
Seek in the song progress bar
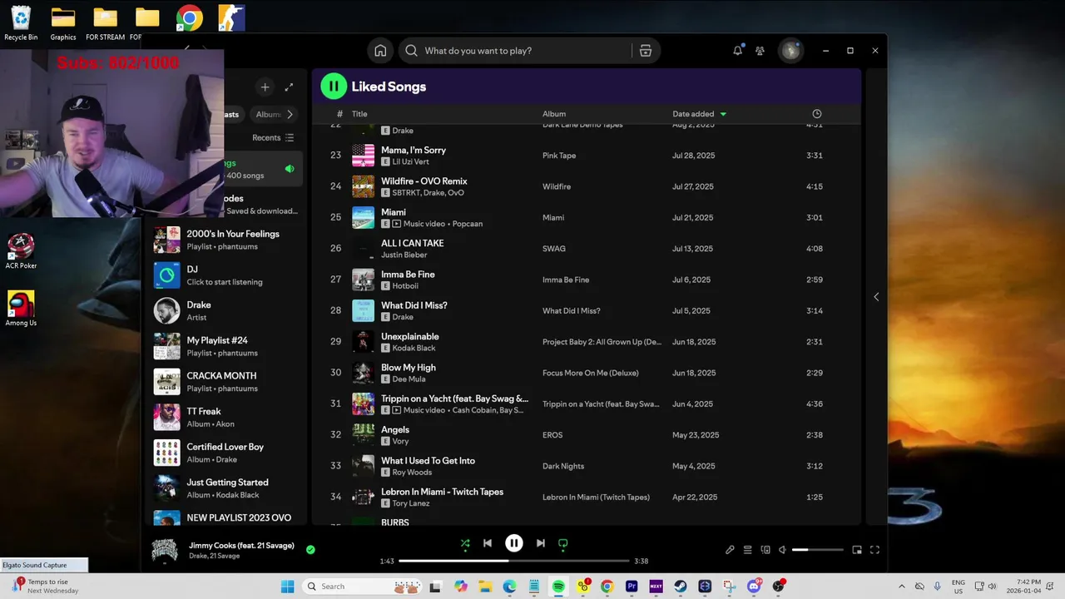[513, 561]
